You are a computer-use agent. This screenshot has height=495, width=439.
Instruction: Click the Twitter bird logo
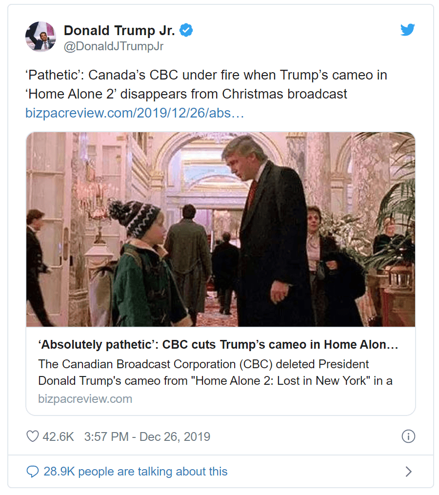pyautogui.click(x=407, y=30)
